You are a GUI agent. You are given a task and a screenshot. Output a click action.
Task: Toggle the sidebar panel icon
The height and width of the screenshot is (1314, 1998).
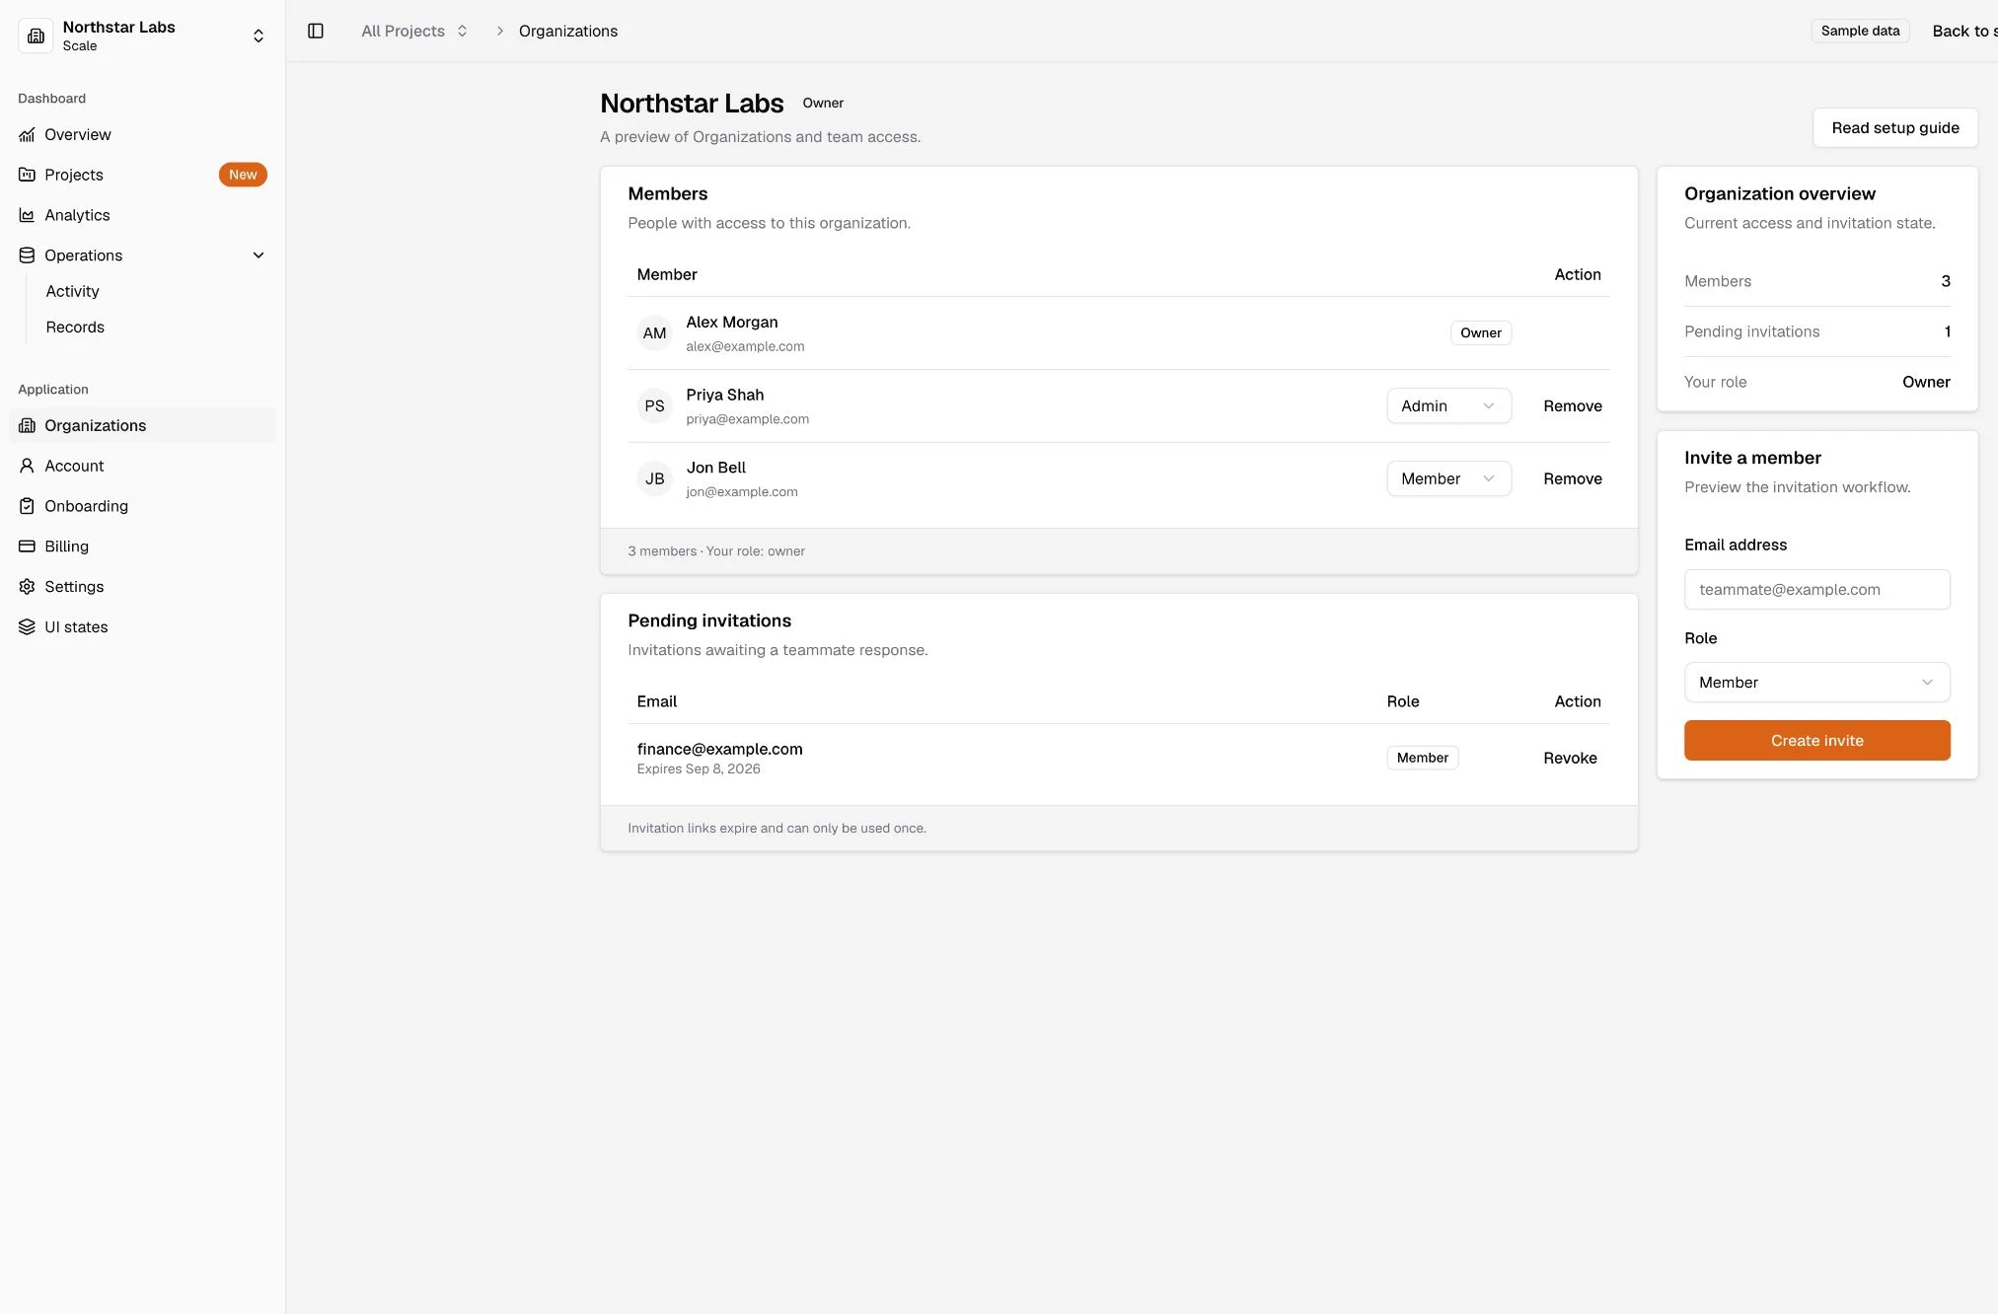click(316, 31)
